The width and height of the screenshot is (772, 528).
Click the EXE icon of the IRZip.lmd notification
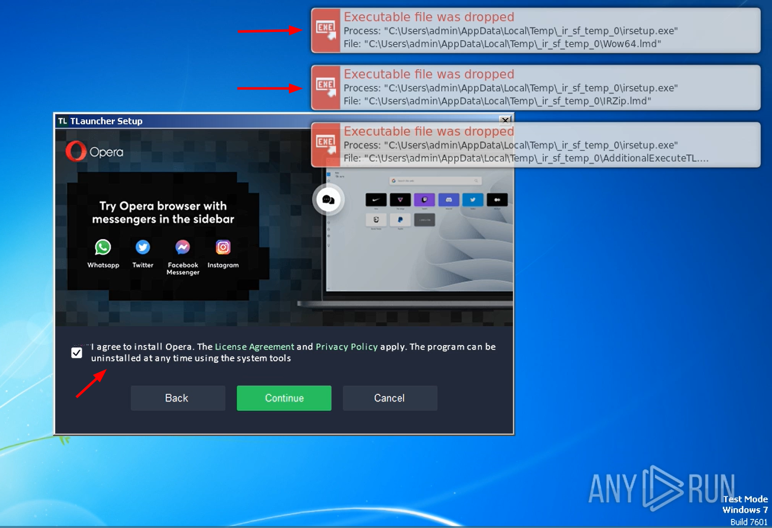(x=326, y=87)
